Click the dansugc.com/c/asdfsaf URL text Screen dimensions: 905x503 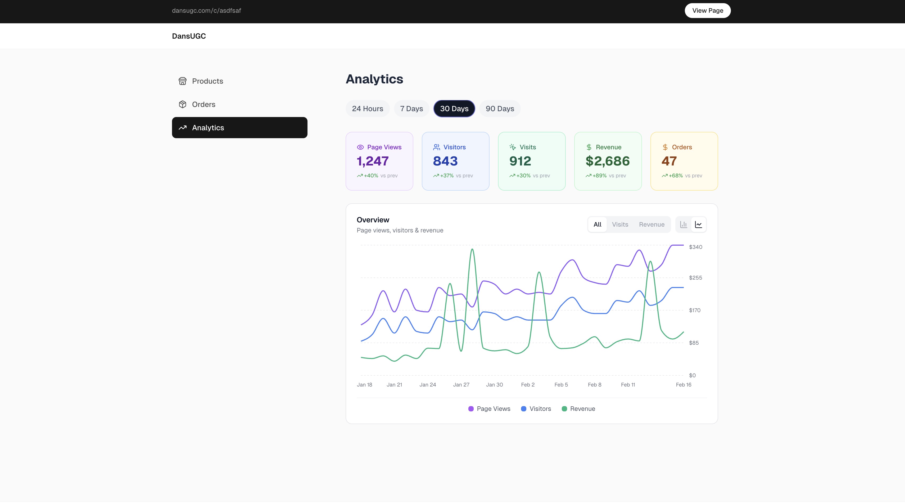pos(206,11)
